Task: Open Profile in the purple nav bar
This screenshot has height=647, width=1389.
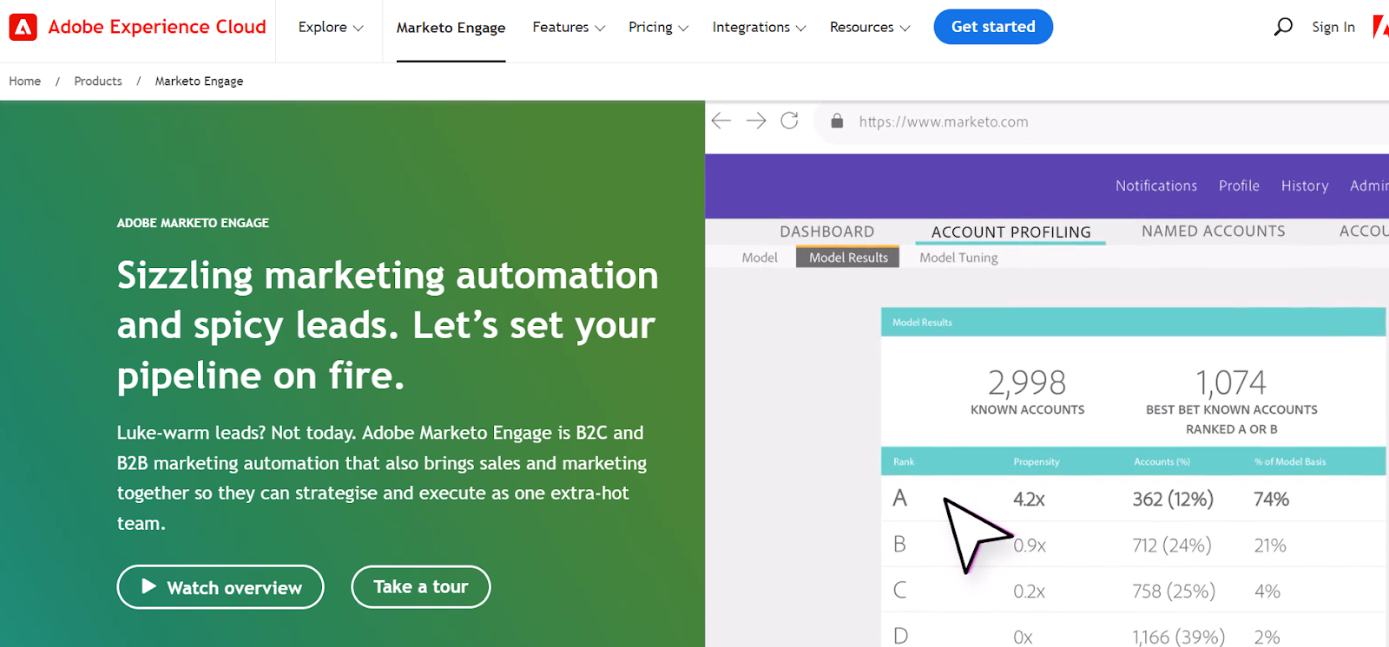Action: click(1238, 186)
